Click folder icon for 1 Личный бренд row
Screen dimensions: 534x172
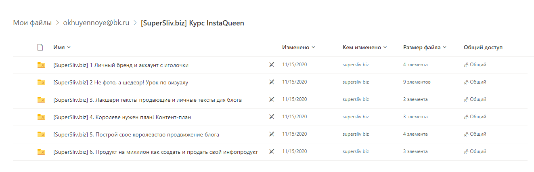(x=41, y=65)
